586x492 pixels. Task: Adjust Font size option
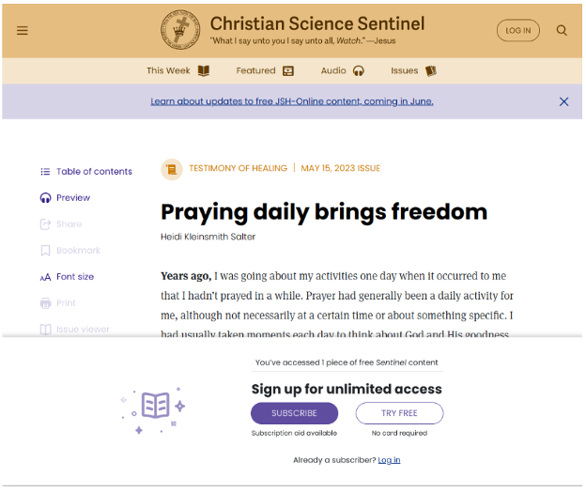click(67, 277)
